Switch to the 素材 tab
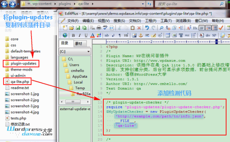 78,44
